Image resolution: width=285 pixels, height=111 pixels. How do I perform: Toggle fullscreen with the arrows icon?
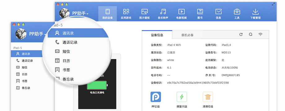pos(273,4)
